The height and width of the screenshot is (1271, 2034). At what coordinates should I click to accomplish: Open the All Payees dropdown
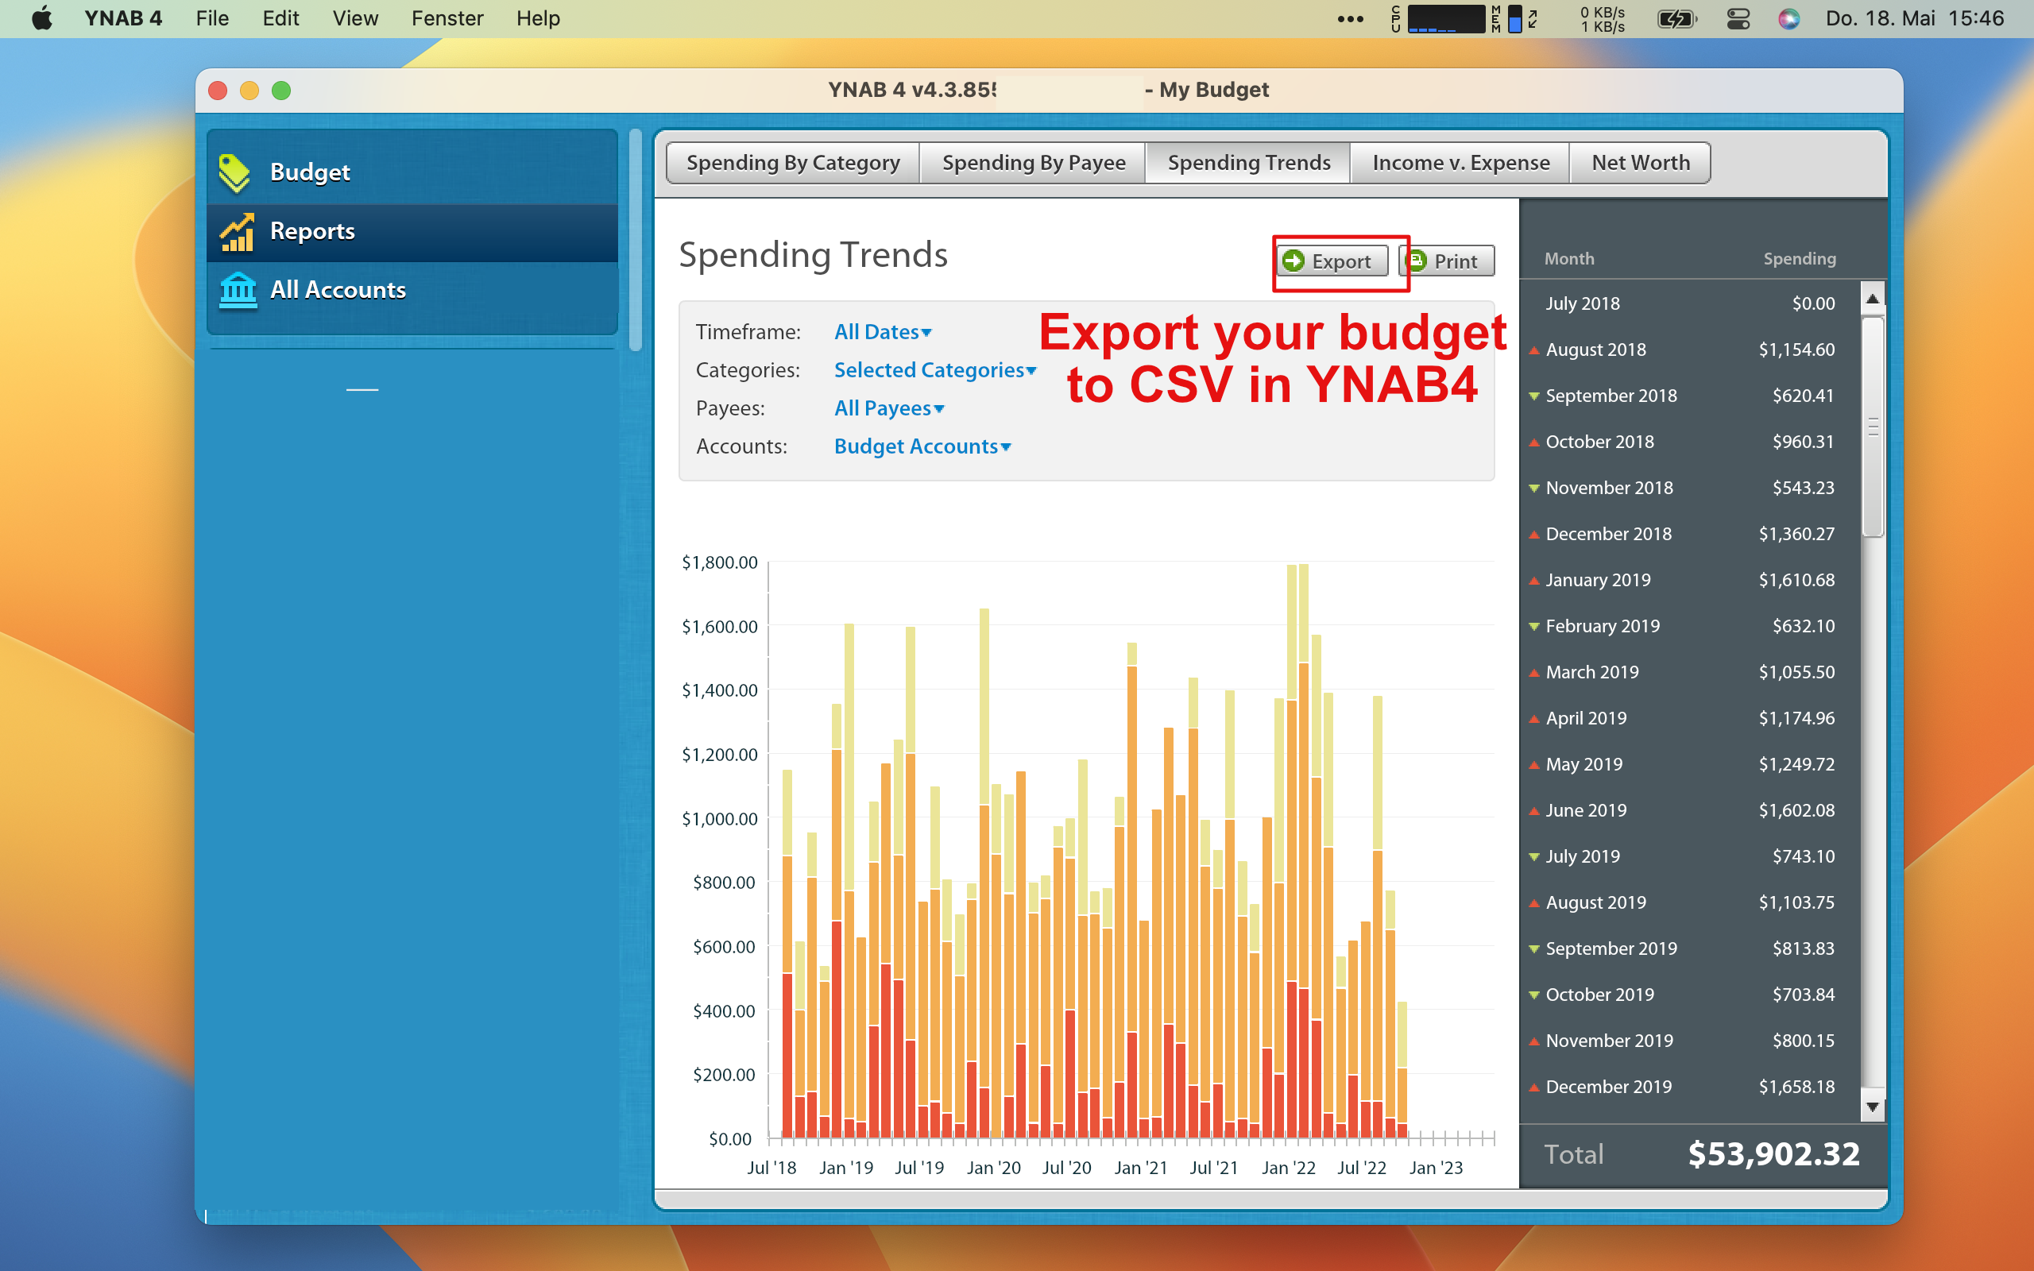(889, 408)
